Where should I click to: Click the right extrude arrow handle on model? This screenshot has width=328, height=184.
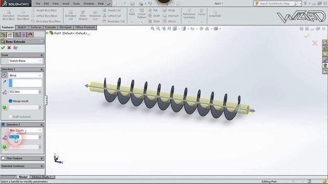[x=253, y=110]
